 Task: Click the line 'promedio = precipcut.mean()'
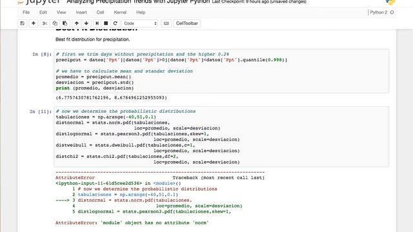coord(93,77)
